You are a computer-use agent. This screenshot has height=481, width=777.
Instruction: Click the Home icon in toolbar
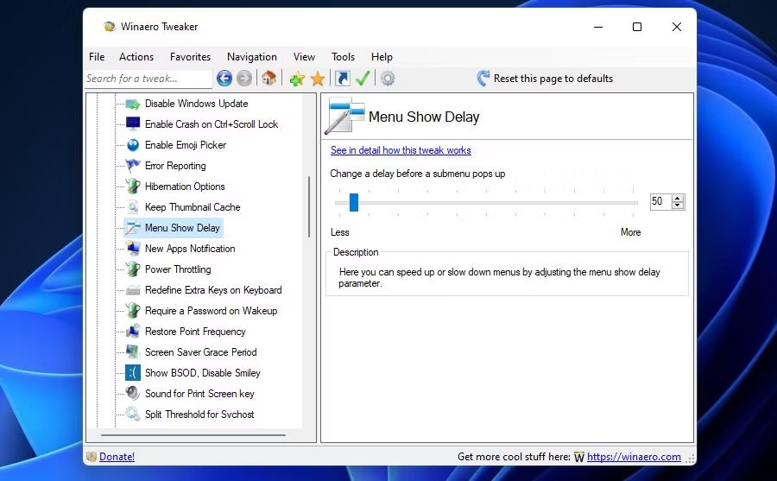pyautogui.click(x=268, y=79)
